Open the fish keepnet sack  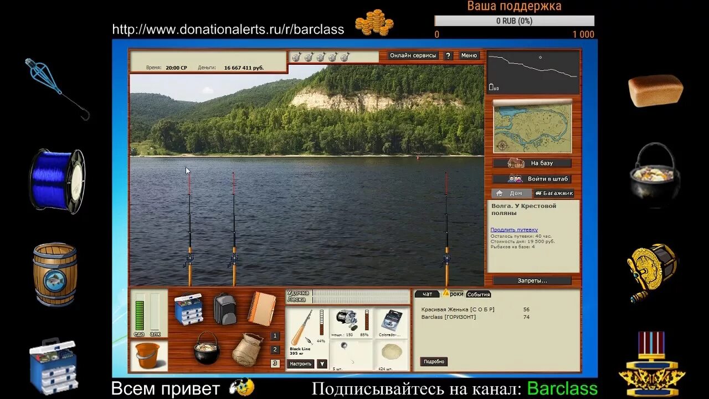(247, 349)
